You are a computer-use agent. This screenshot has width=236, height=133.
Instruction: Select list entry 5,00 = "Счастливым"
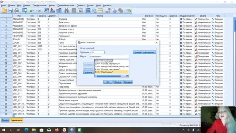coord(112,72)
